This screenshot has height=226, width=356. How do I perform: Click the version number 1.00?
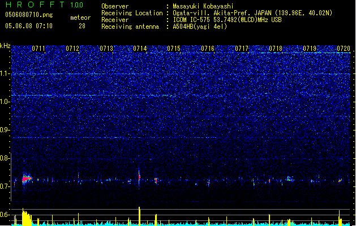point(76,5)
